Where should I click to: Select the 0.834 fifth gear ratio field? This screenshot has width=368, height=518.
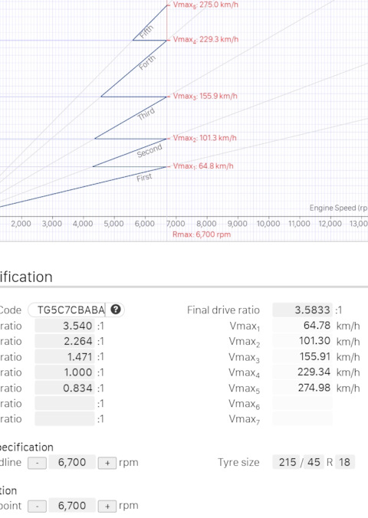(65, 388)
